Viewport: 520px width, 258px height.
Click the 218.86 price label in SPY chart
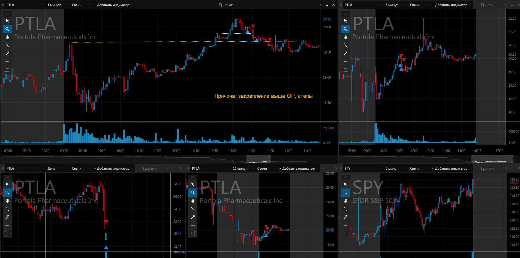click(x=514, y=182)
